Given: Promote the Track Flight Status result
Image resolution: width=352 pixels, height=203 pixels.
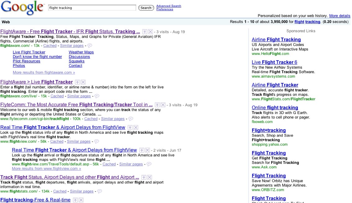Looking at the screenshot, I should tap(144, 177).
